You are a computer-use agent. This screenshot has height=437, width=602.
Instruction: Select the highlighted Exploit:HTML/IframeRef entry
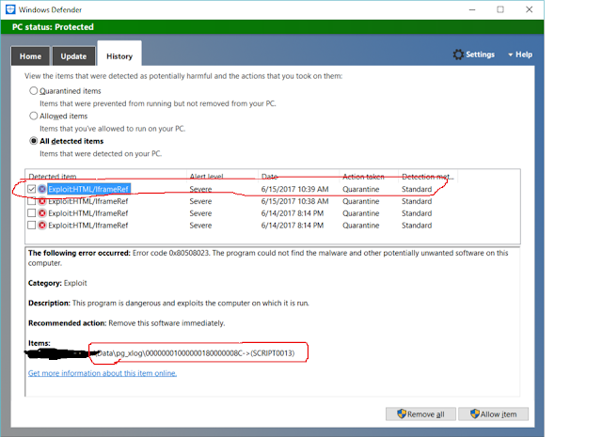tap(88, 189)
